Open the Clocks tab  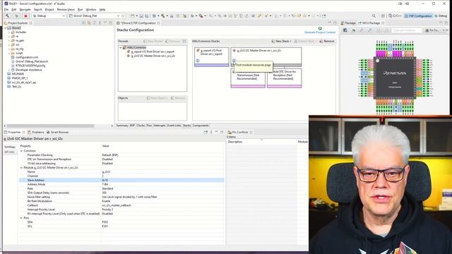click(141, 126)
